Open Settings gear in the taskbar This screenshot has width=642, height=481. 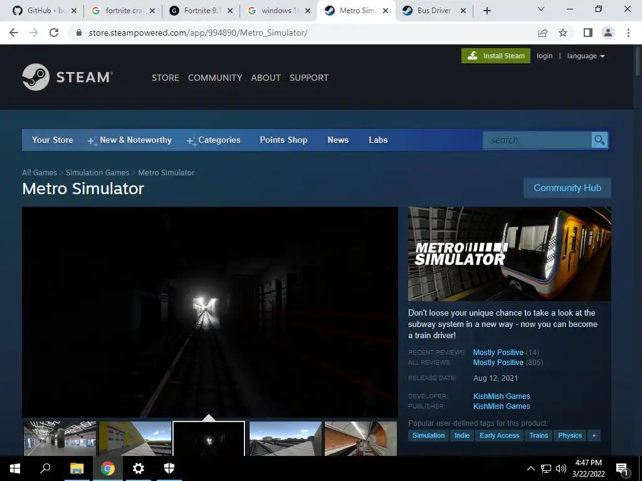tap(139, 468)
